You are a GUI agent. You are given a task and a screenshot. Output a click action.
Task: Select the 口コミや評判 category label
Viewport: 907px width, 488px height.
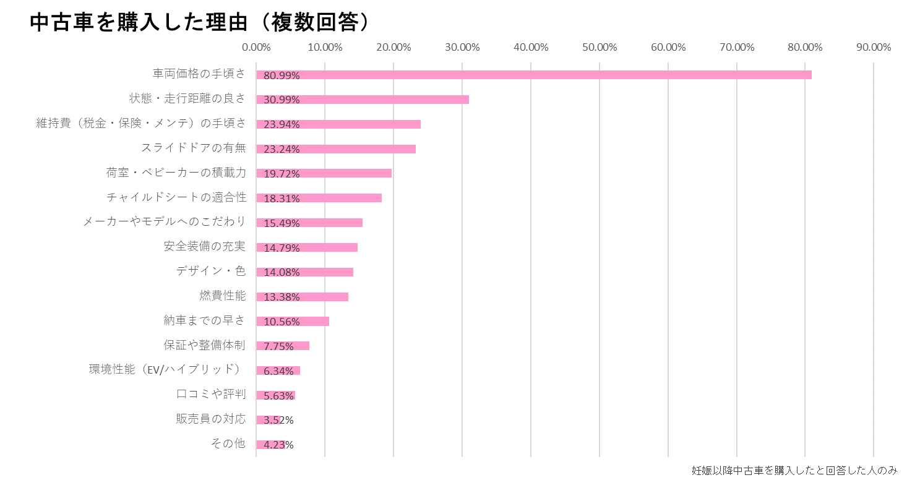point(210,394)
